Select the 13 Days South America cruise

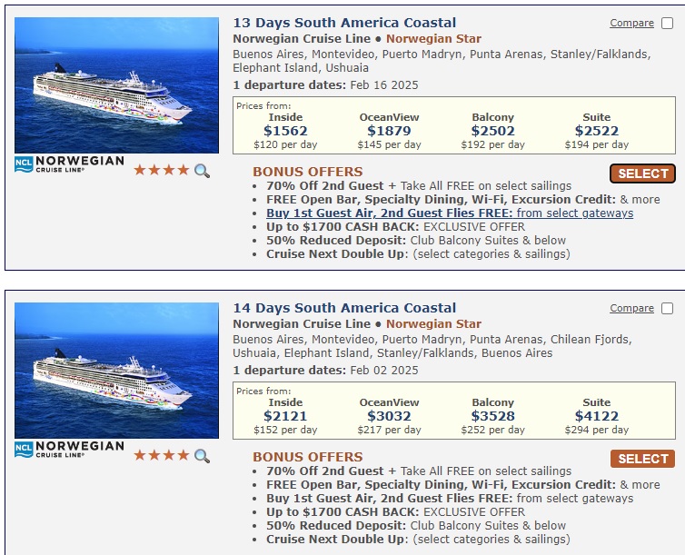point(642,173)
